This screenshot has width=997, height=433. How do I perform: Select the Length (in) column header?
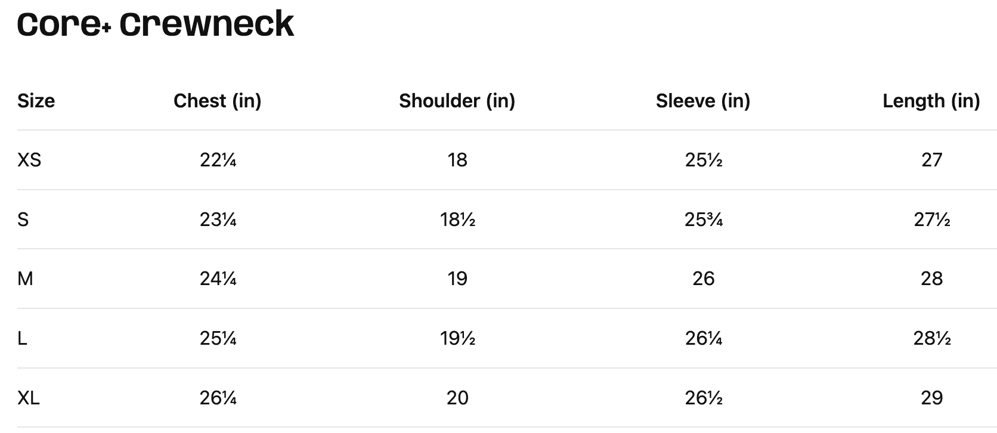pyautogui.click(x=931, y=101)
